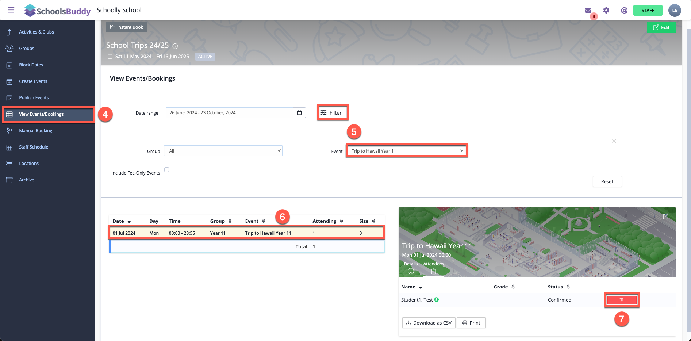691x341 pixels.
Task: Click the help lifebuoy icon
Action: 624,10
